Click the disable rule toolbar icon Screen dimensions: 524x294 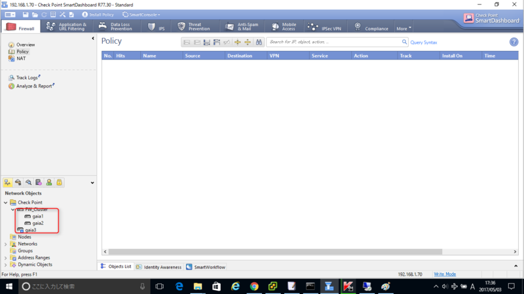[x=227, y=42]
